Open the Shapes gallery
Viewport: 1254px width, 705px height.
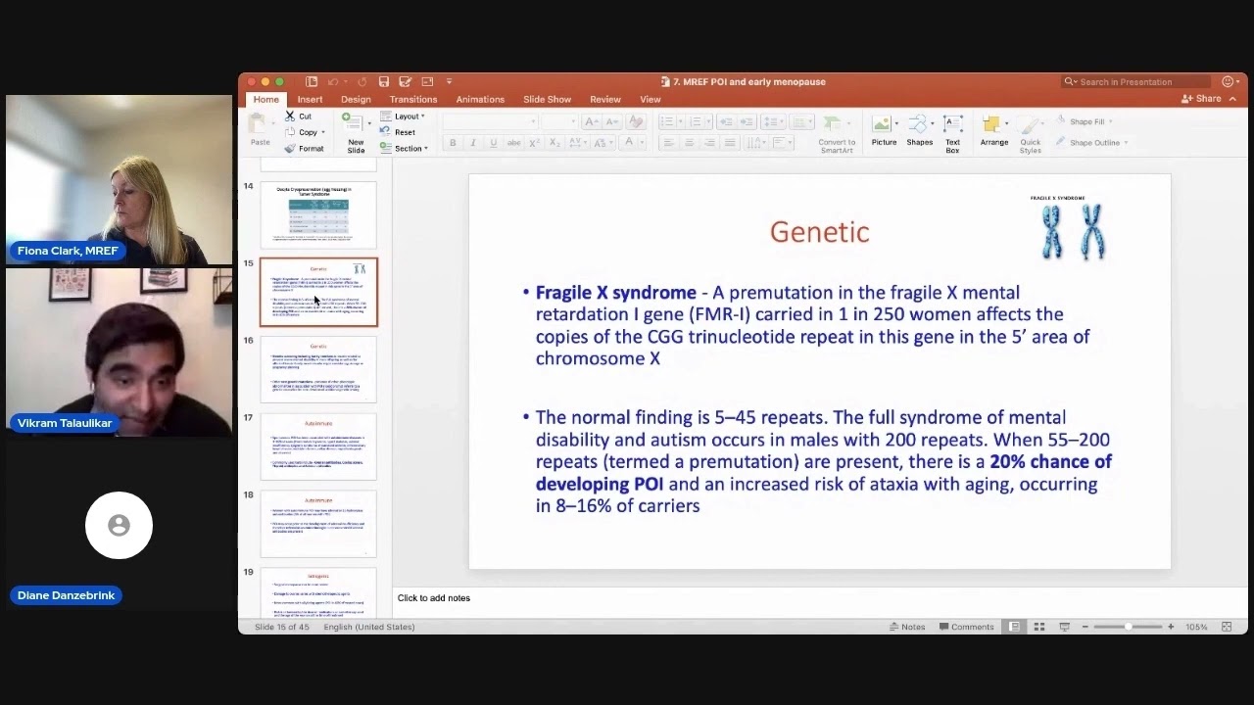click(x=919, y=132)
